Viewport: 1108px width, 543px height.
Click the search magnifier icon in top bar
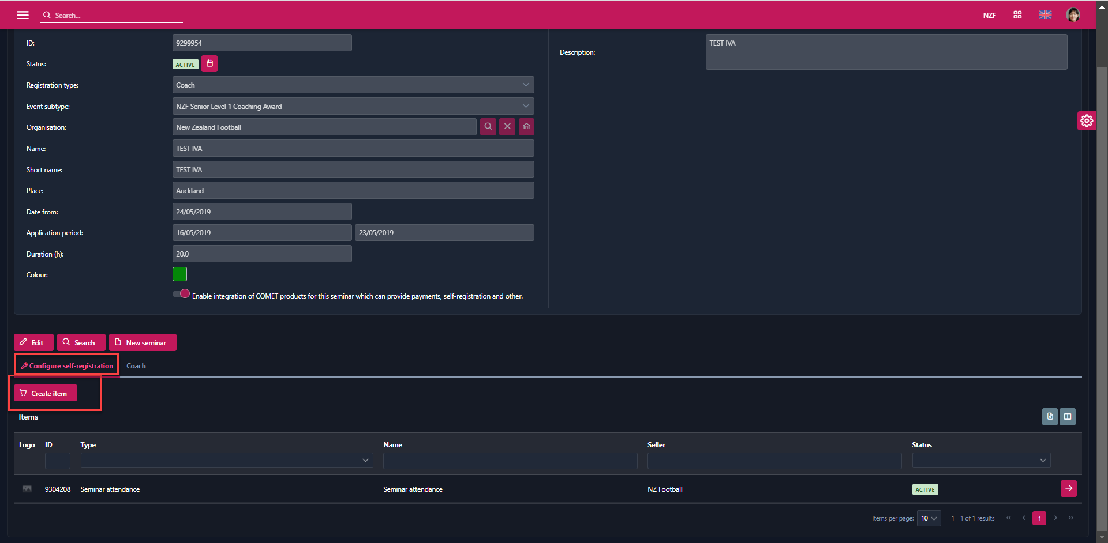pyautogui.click(x=47, y=15)
